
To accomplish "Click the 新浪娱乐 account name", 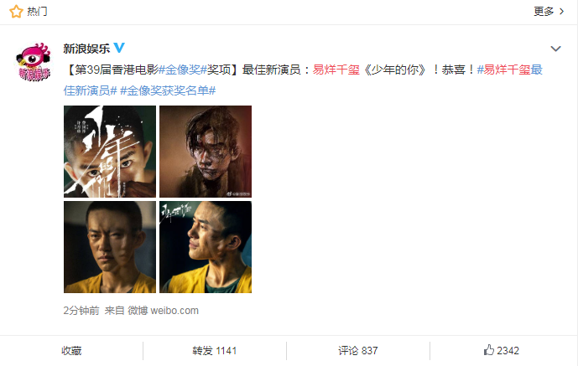I will (x=86, y=49).
